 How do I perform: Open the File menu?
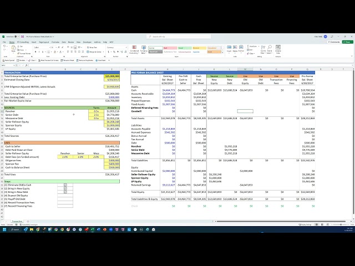[x=4, y=42]
